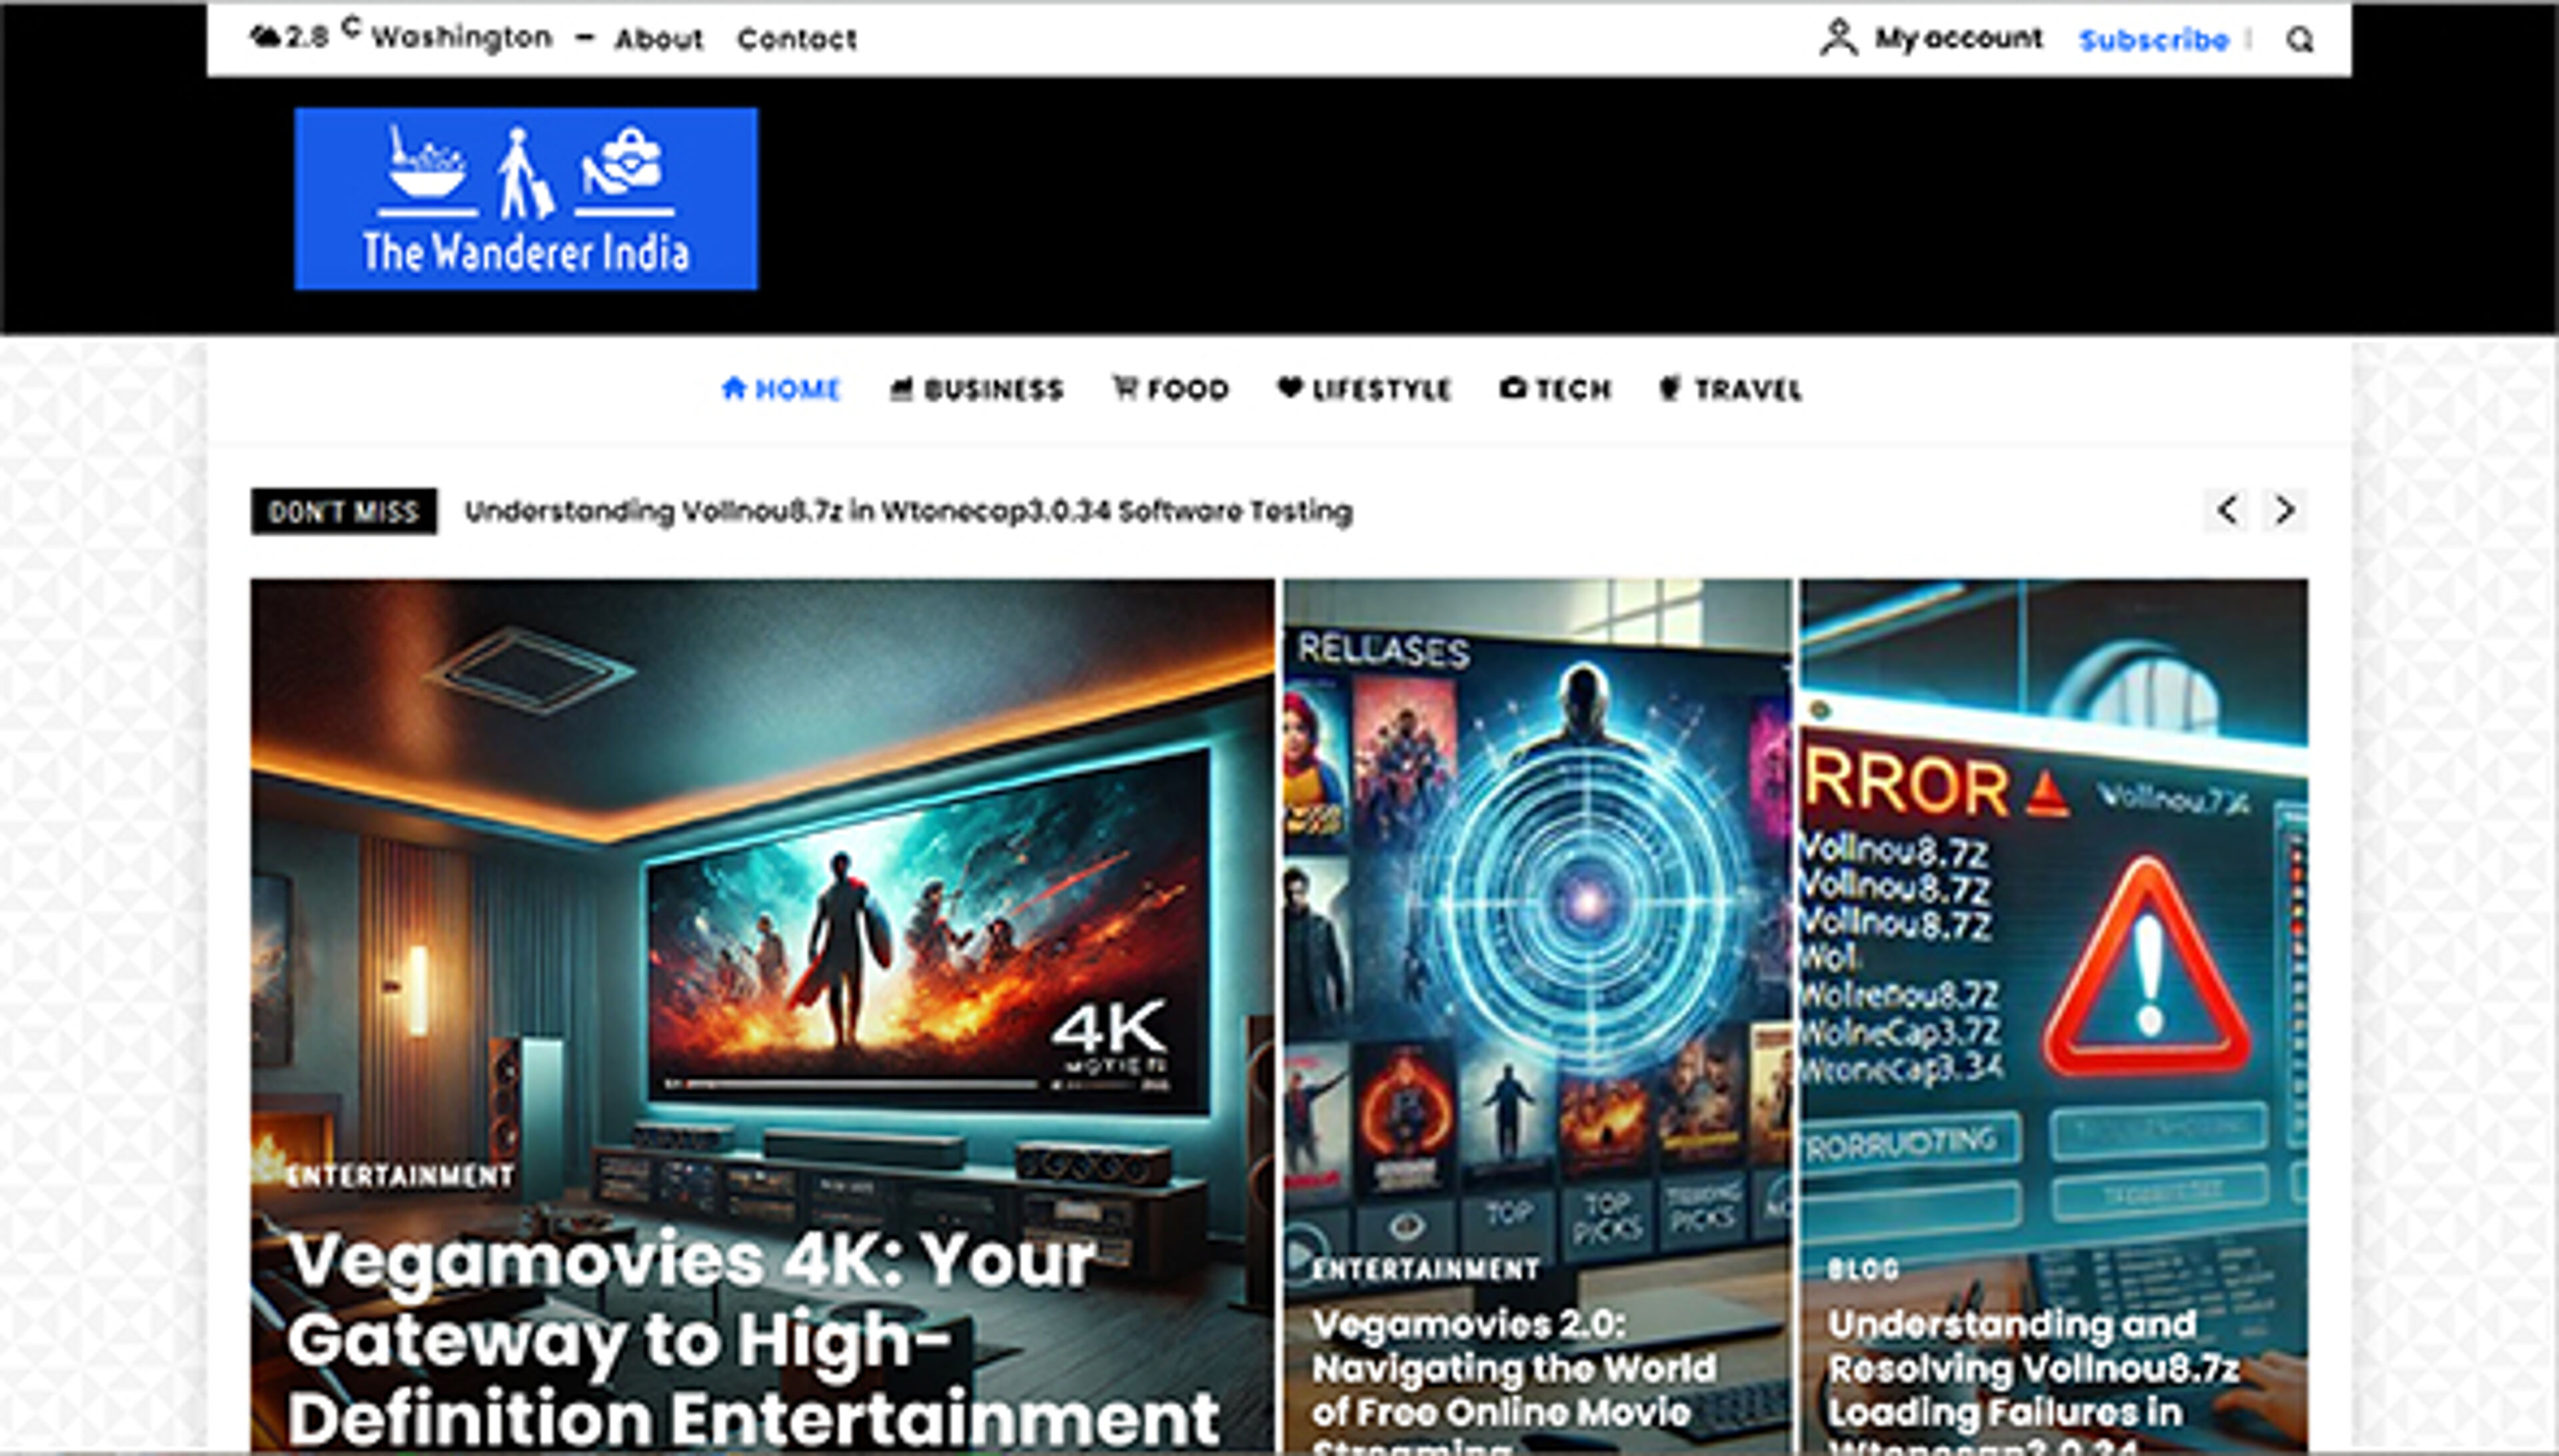2559x1456 pixels.
Task: Click the search magnifier icon
Action: tap(2300, 40)
